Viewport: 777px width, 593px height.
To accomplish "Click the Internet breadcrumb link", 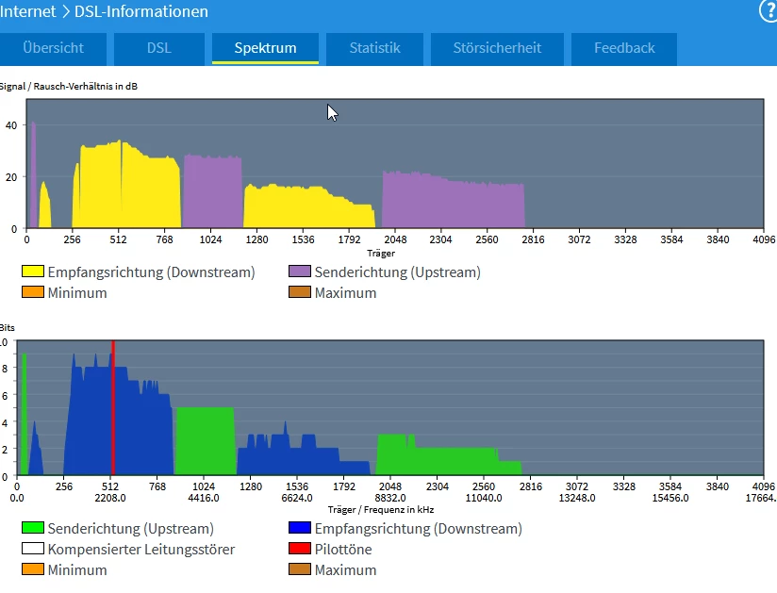I will pos(28,11).
